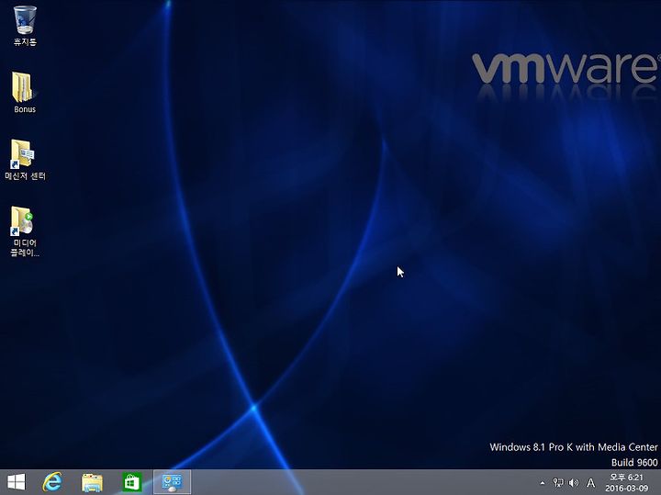Open the Windows Start button
The height and width of the screenshot is (495, 661).
(17, 482)
